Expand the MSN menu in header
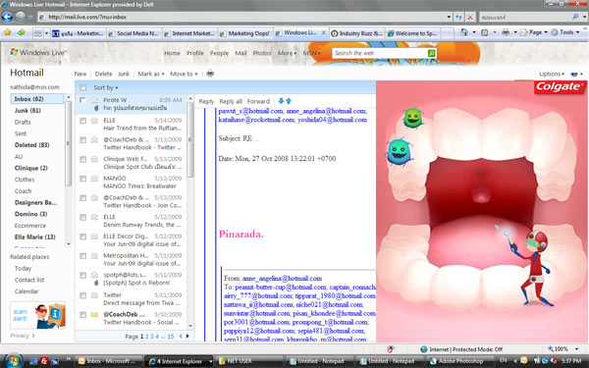The height and width of the screenshot is (368, 589). pos(312,53)
